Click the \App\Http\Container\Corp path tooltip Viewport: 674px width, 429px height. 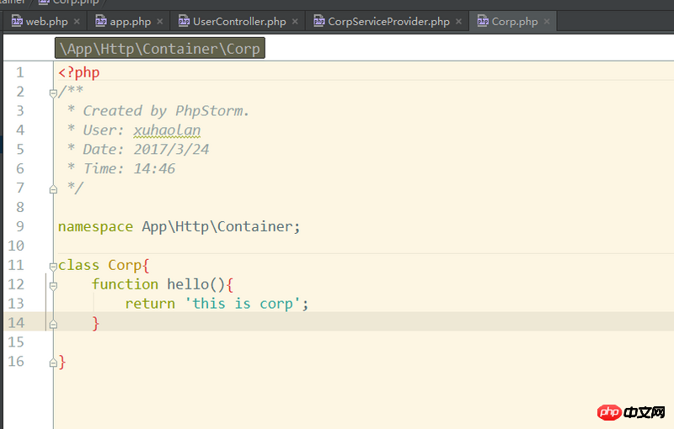160,48
